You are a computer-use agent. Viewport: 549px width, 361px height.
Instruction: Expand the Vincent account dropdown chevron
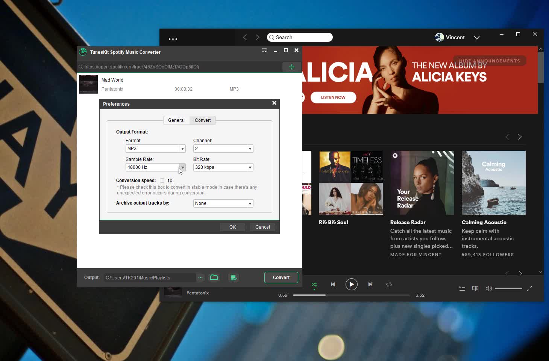tap(477, 38)
